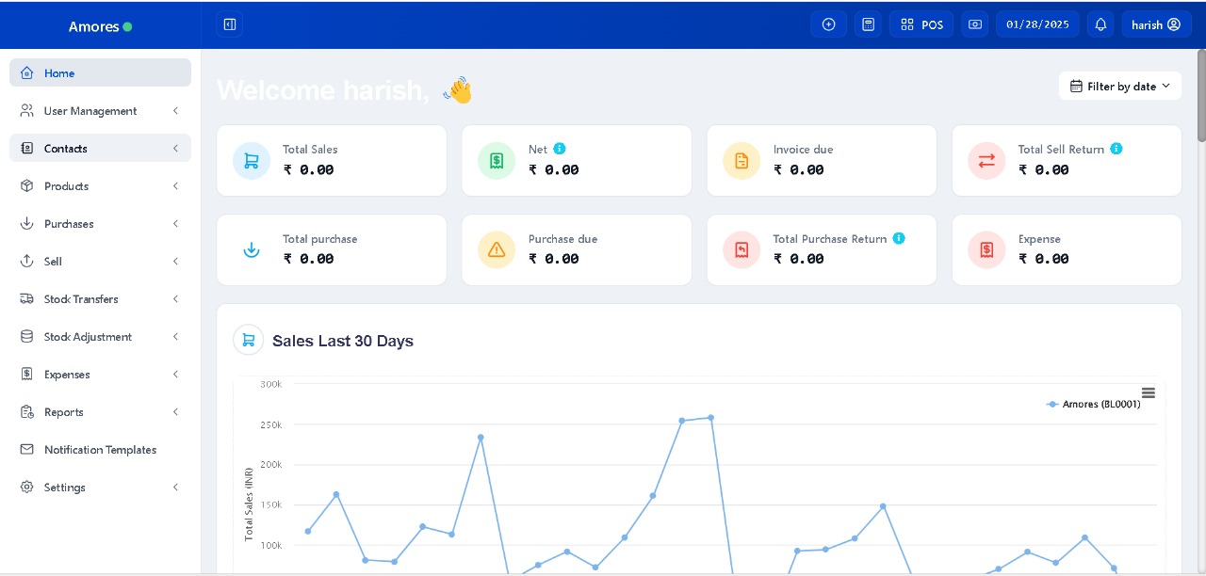Open Sell in the sidebar

point(100,261)
